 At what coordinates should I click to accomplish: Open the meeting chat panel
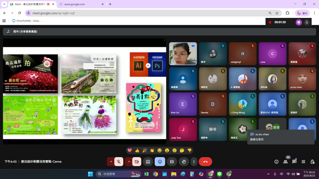294,161
